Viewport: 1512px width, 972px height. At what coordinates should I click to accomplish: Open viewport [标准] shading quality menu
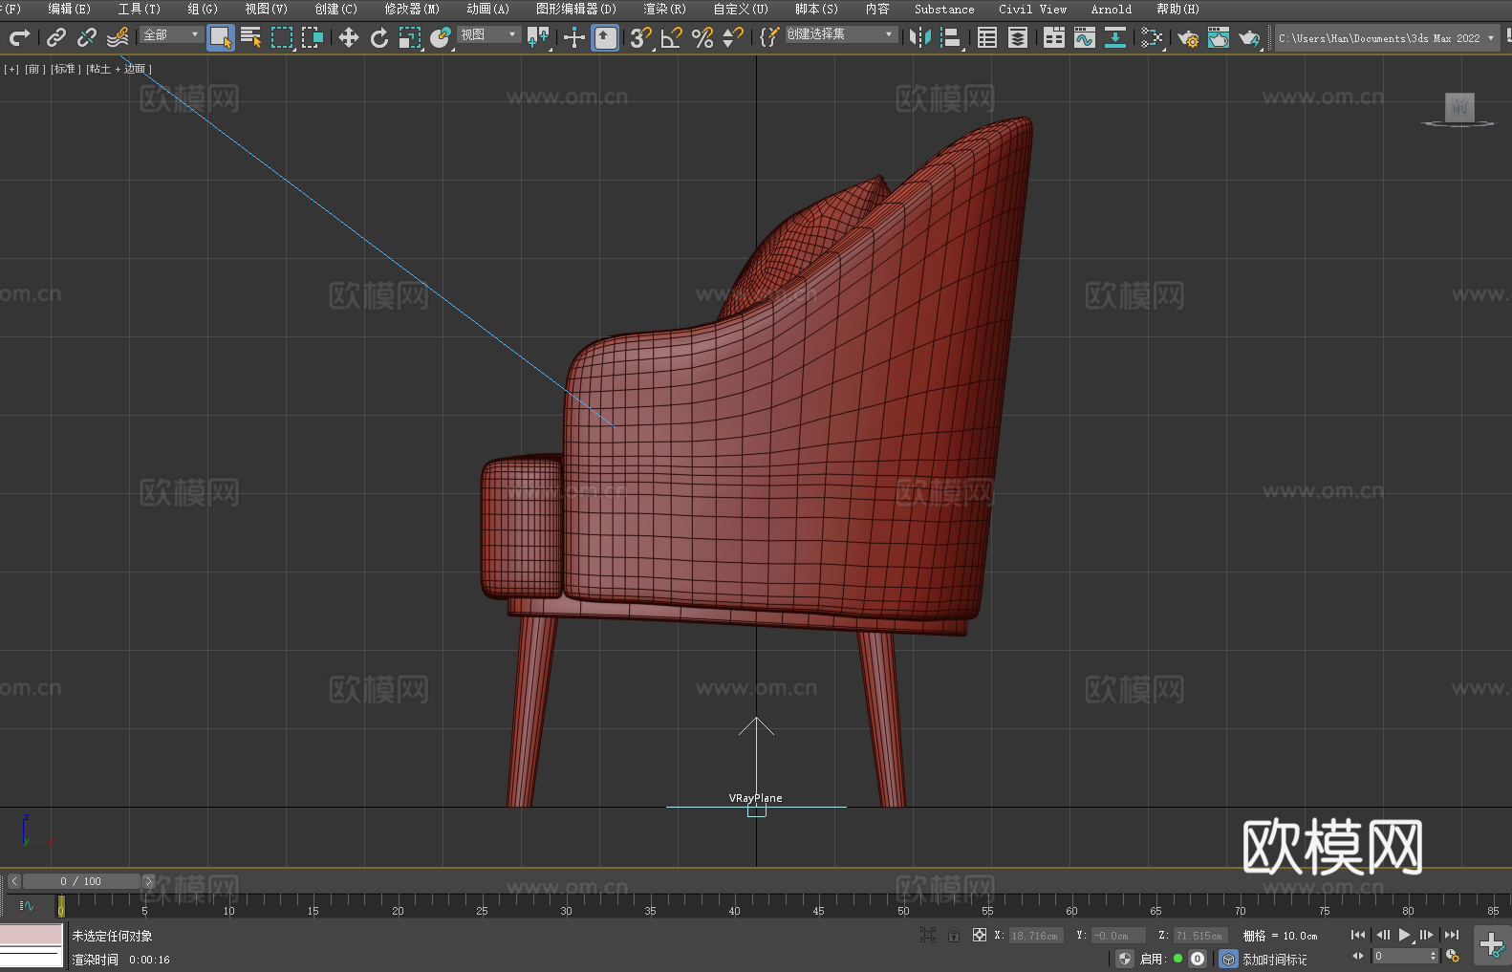point(65,69)
